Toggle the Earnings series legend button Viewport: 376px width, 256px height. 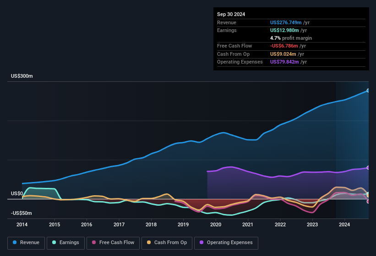click(65, 243)
